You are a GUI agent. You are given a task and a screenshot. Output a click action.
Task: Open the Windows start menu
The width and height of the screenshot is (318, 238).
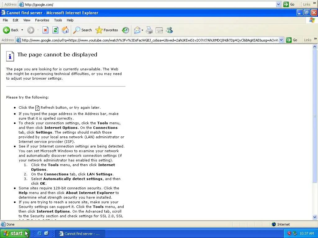(x=15, y=234)
